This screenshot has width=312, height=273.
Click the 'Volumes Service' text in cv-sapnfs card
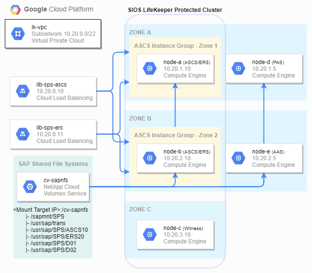pos(65,194)
